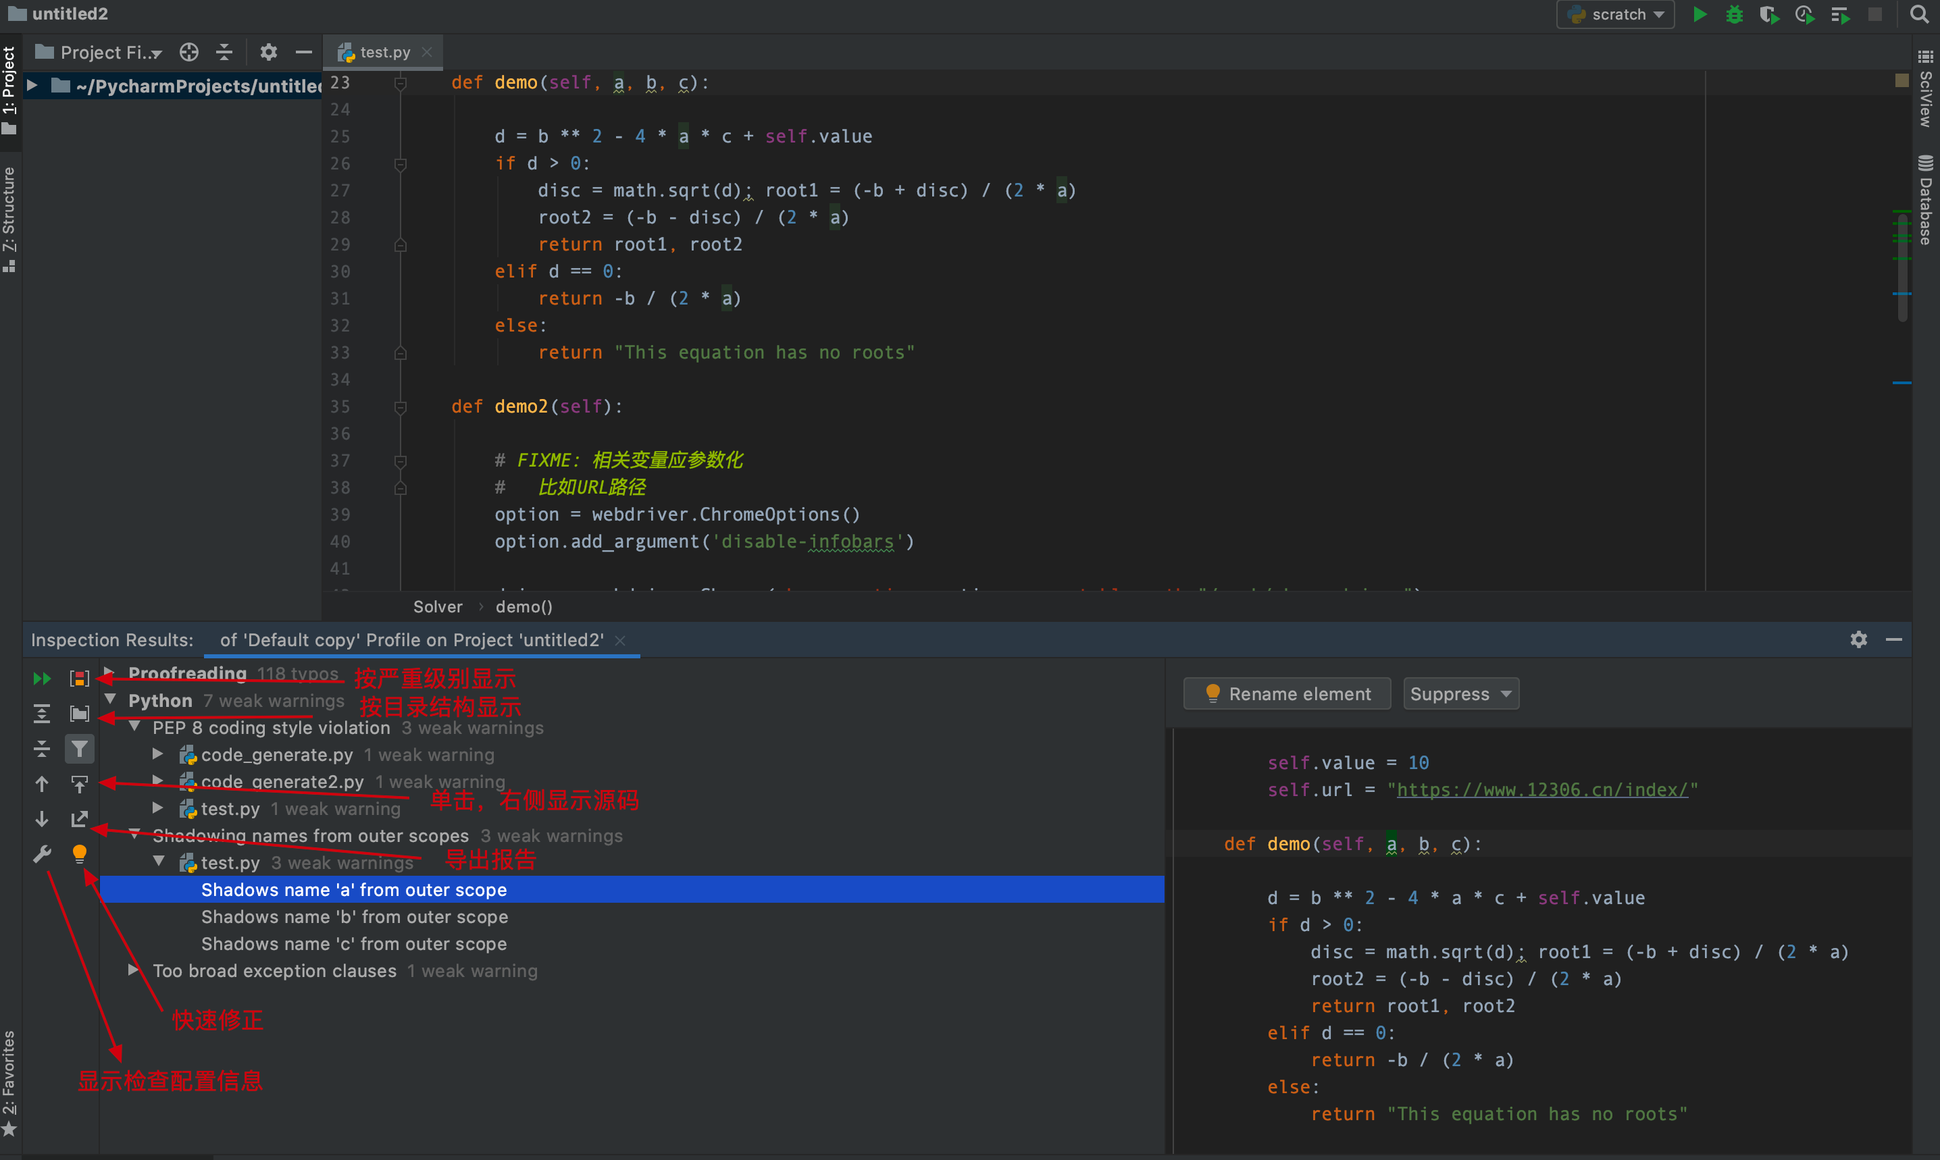Viewport: 1940px width, 1160px height.
Task: Go to previous inspection problem
Action: (x=43, y=784)
